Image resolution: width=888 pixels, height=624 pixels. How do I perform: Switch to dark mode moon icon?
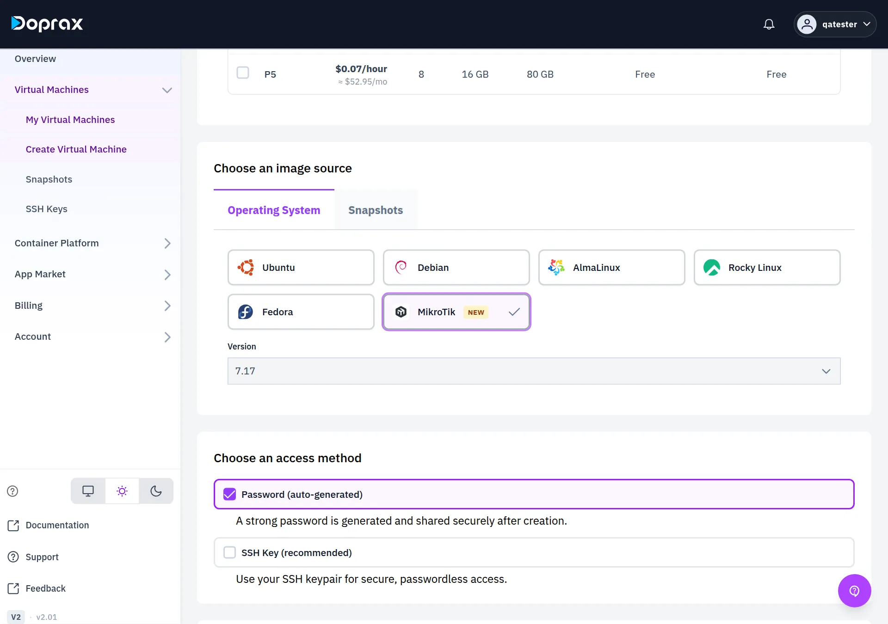click(156, 491)
